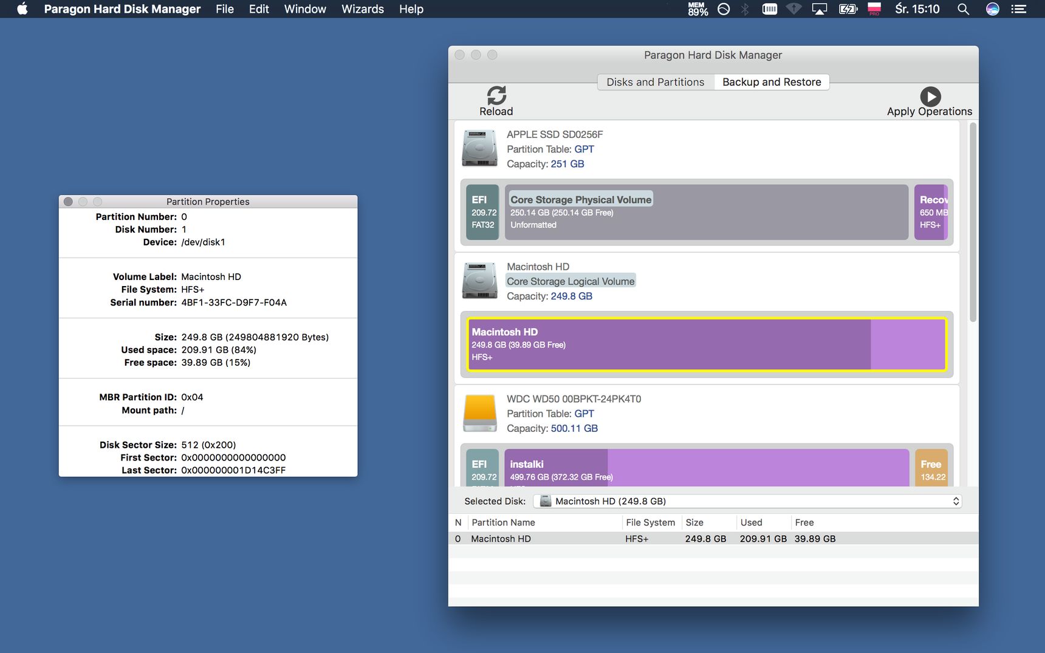
Task: Click the N column header
Action: click(458, 522)
